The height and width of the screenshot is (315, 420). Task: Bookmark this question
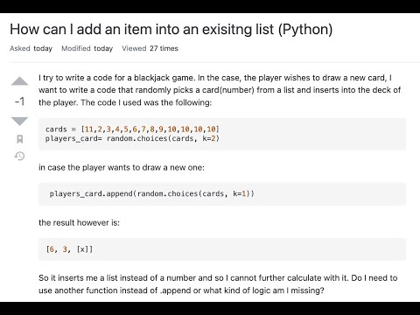pyautogui.click(x=19, y=139)
